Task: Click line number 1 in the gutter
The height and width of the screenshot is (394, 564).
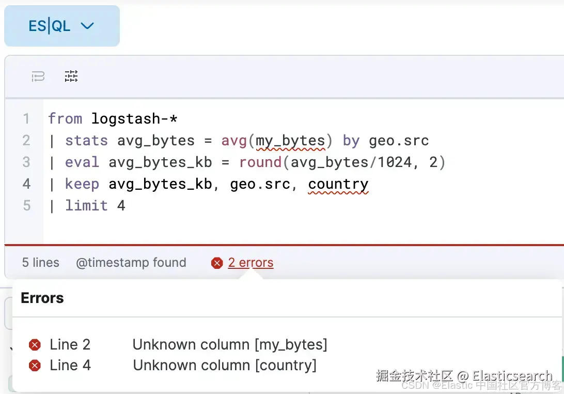Action: (x=26, y=119)
